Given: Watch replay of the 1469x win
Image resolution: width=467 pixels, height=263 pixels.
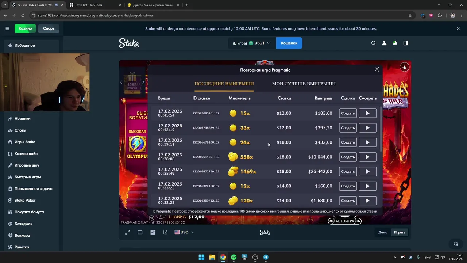Looking at the screenshot, I should tap(367, 171).
